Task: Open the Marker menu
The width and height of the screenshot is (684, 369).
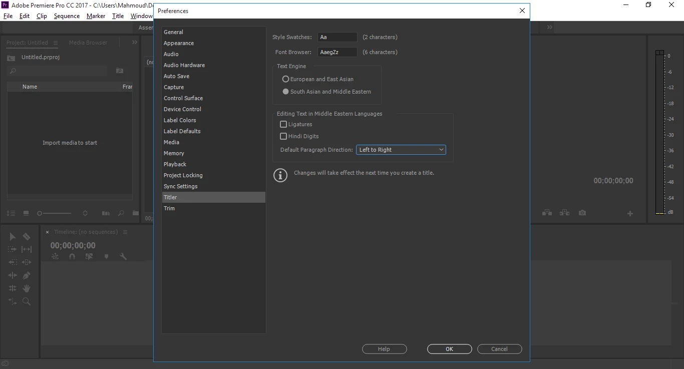Action: tap(96, 16)
